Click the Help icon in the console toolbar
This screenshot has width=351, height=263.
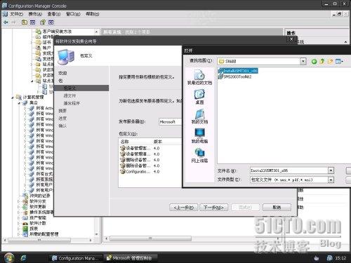click(x=43, y=22)
